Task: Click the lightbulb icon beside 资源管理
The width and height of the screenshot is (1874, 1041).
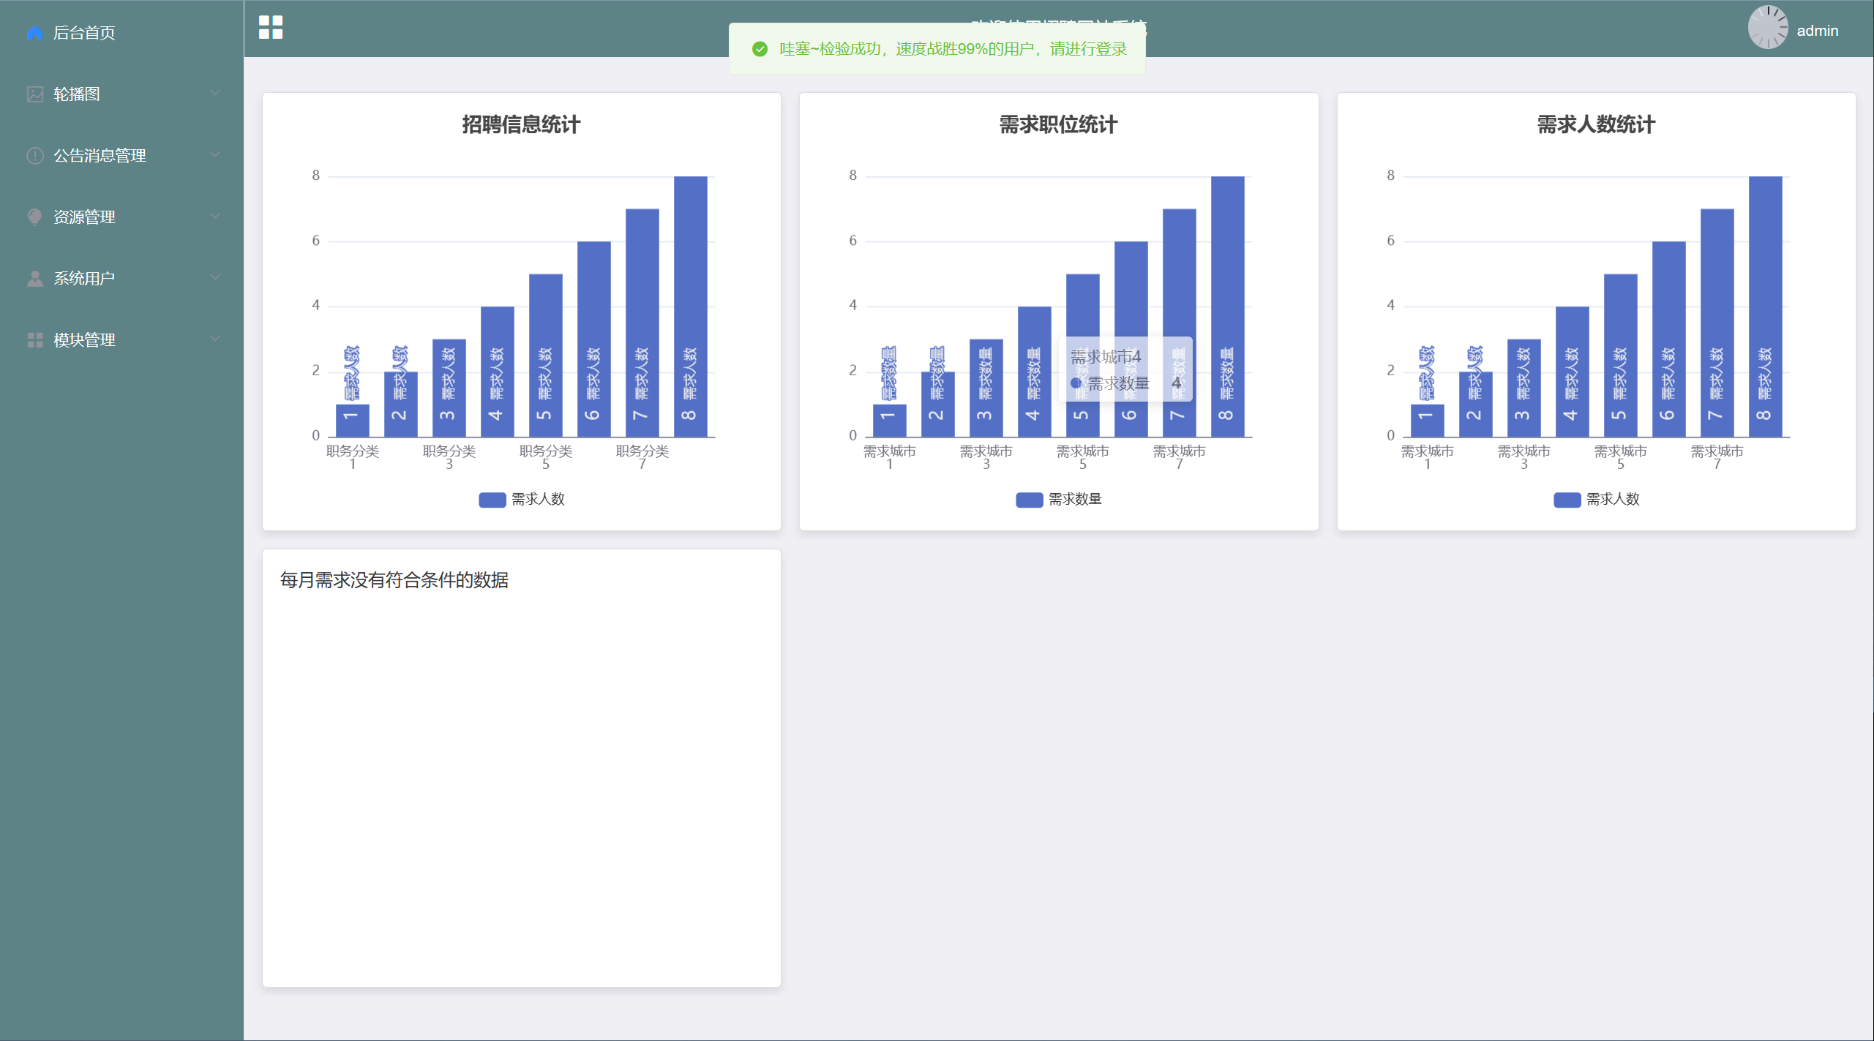Action: click(x=34, y=217)
